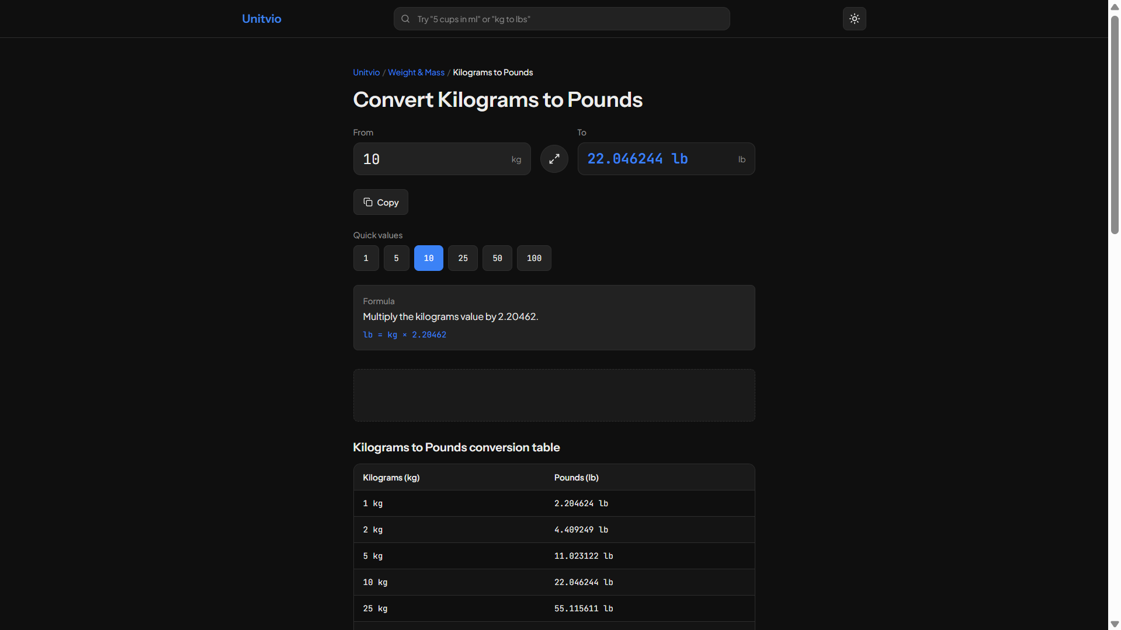The height and width of the screenshot is (630, 1121).
Task: Click the swap units arrows icon
Action: pyautogui.click(x=554, y=159)
